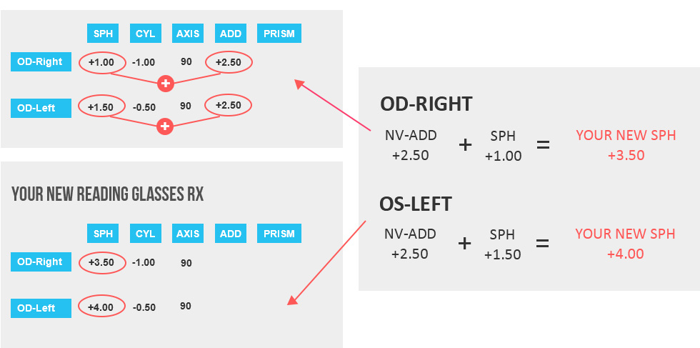Click the circled +1.50 SPH value
Image resolution: width=700 pixels, height=348 pixels.
(101, 106)
